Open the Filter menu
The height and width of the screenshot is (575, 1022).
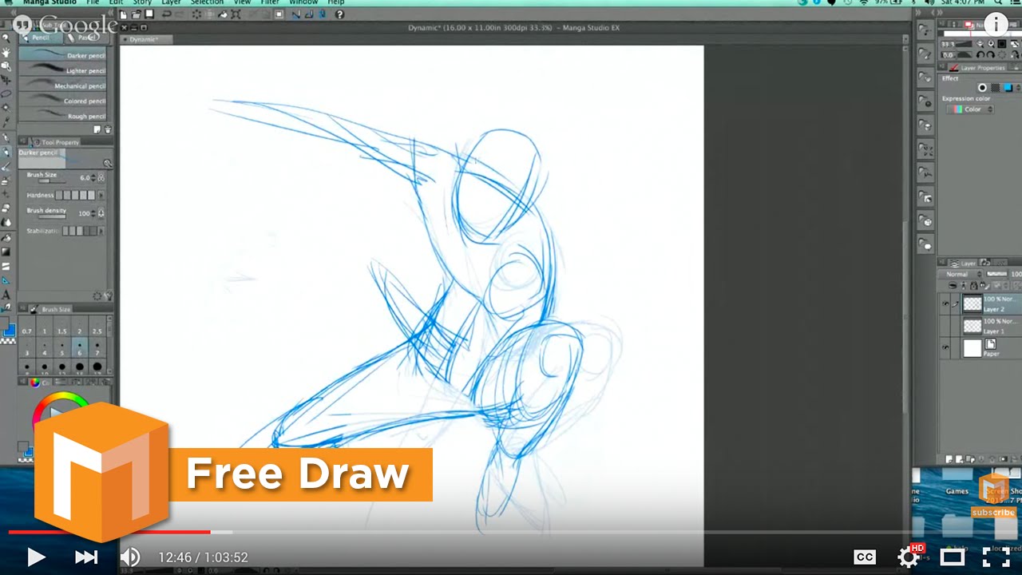tap(270, 2)
